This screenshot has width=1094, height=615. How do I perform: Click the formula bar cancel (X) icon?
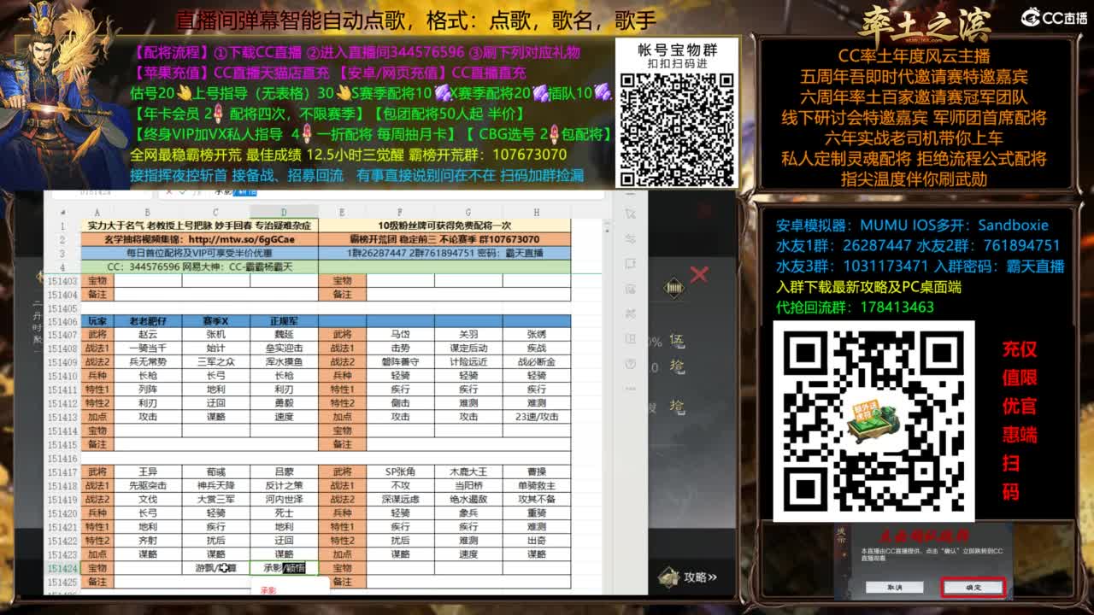[168, 191]
